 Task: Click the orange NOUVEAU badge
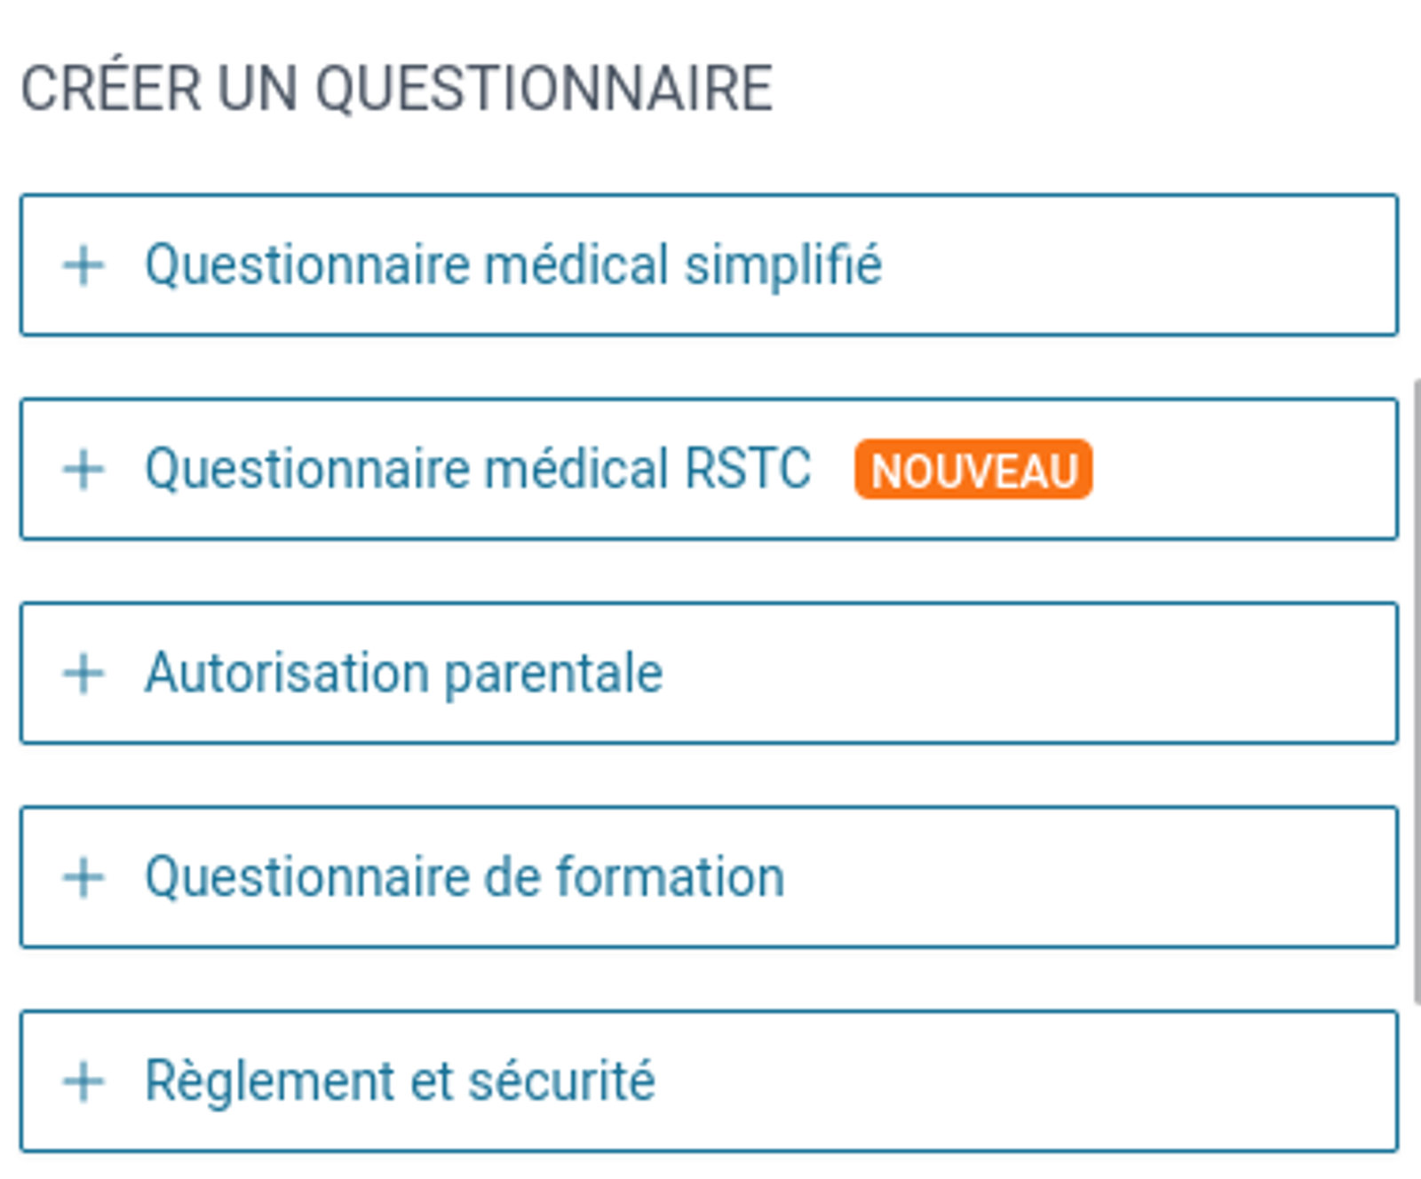click(x=973, y=469)
